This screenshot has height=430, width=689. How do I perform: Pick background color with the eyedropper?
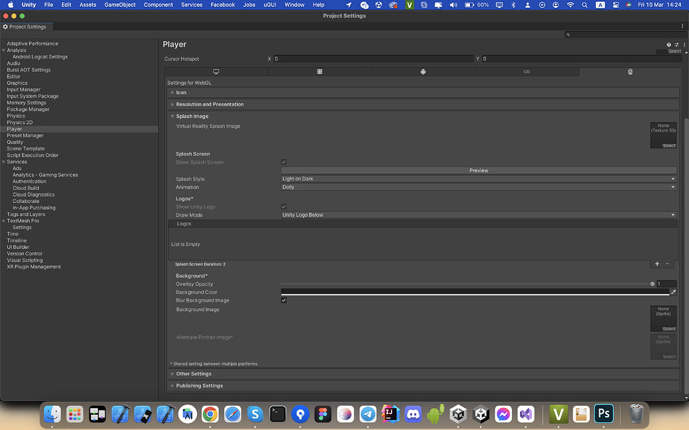tap(673, 292)
